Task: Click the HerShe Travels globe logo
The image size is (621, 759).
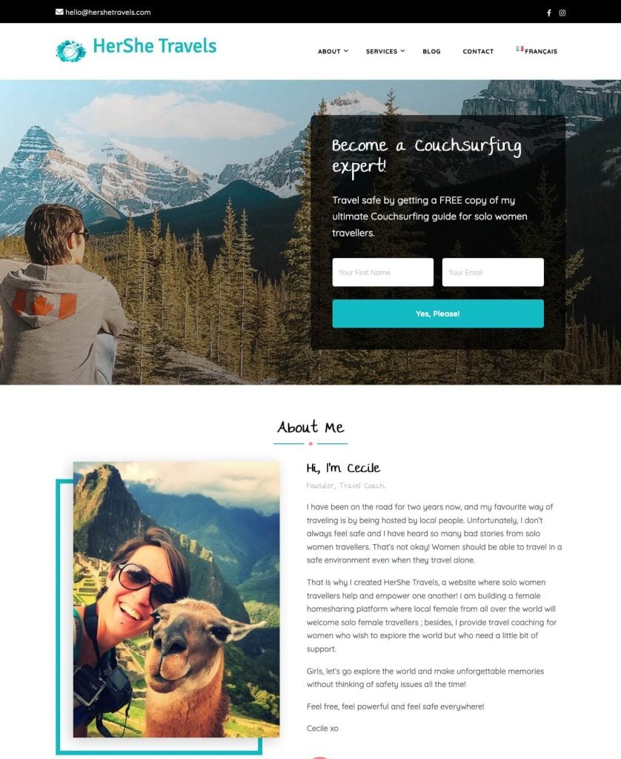Action: pos(70,50)
